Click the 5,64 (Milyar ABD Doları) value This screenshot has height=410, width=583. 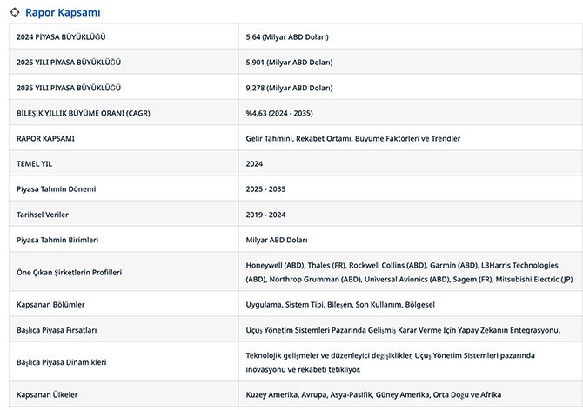(287, 37)
